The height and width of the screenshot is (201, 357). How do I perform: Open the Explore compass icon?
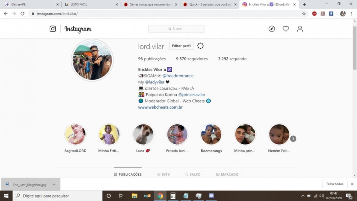coord(272,29)
